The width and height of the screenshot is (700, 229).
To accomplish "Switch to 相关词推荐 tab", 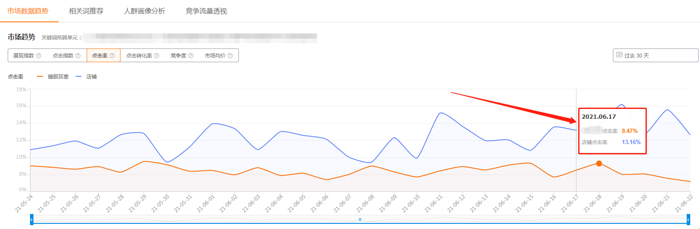I will [86, 11].
